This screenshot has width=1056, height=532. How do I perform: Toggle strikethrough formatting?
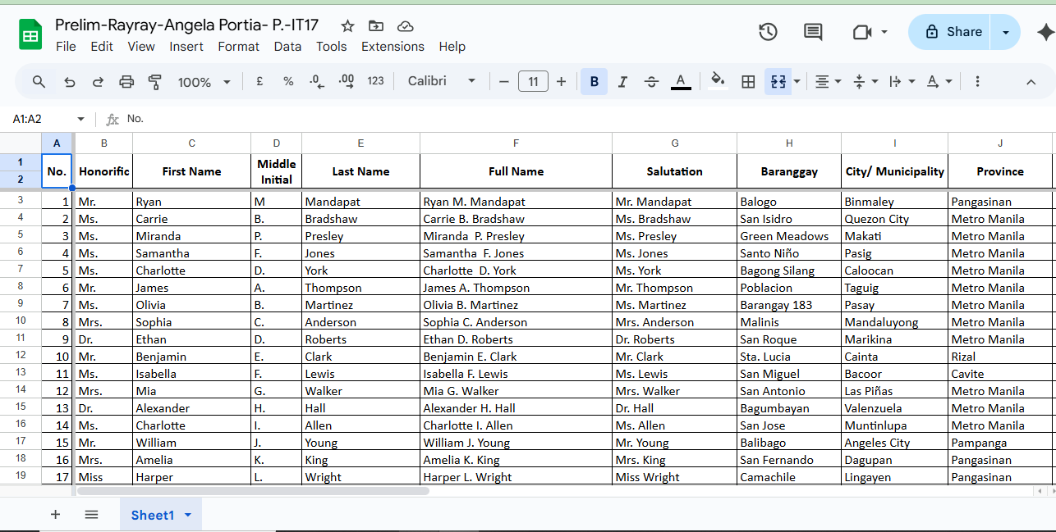(651, 82)
